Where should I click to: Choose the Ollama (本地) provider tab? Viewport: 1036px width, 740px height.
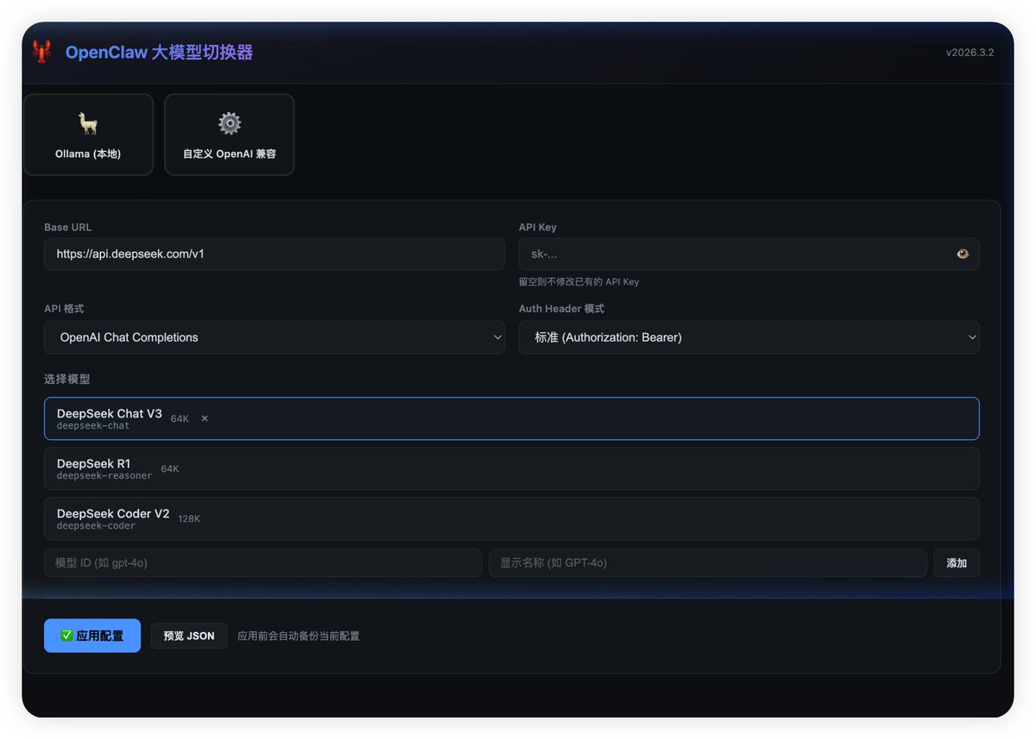click(x=88, y=135)
